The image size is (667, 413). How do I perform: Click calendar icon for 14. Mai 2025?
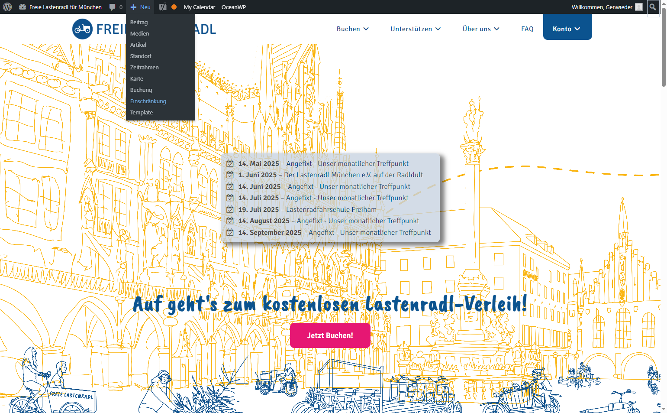pos(230,163)
